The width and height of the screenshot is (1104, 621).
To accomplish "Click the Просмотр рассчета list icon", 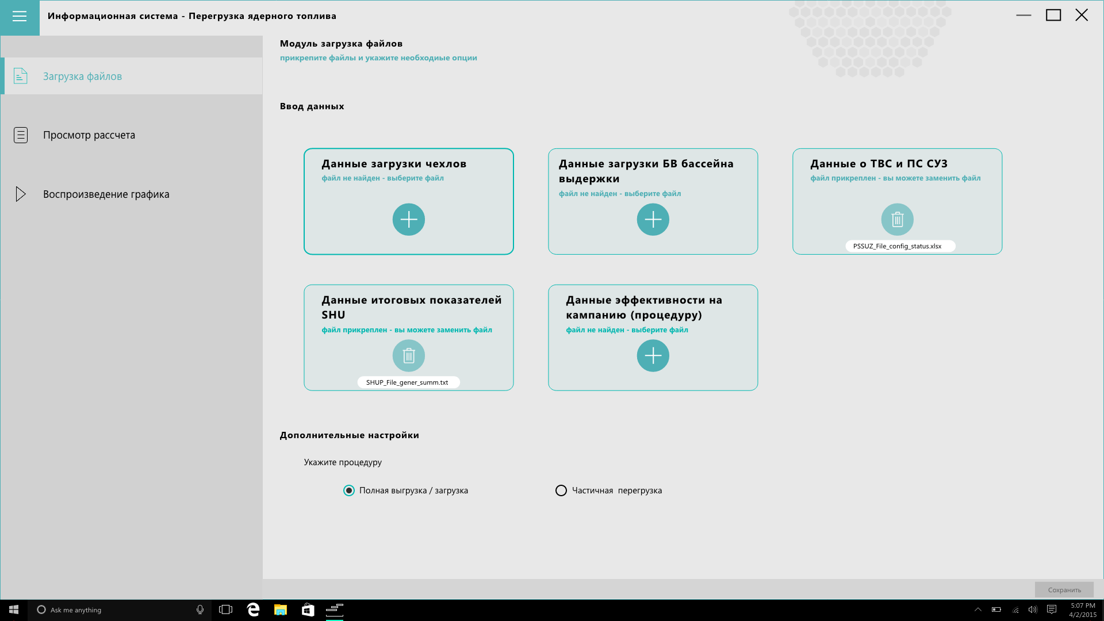I will [21, 135].
